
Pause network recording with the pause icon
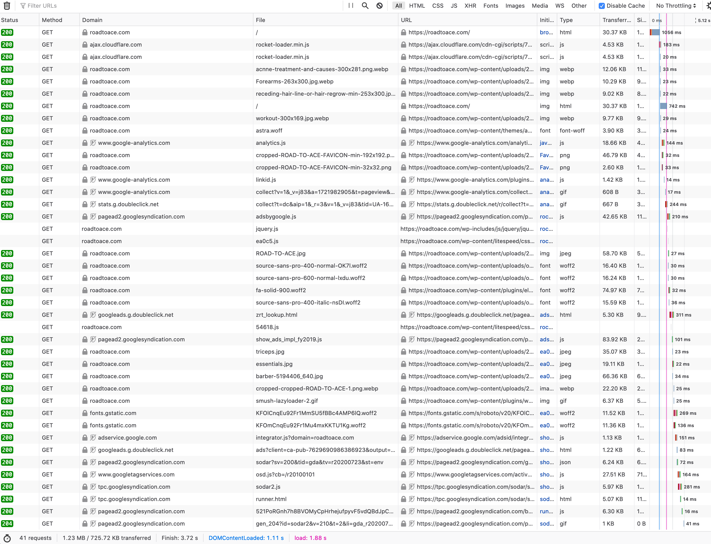[351, 6]
